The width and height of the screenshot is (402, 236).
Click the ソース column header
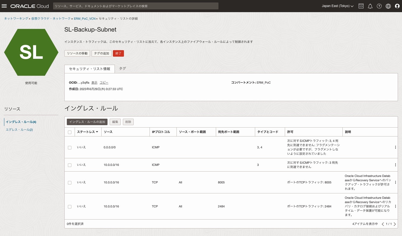pyautogui.click(x=108, y=132)
